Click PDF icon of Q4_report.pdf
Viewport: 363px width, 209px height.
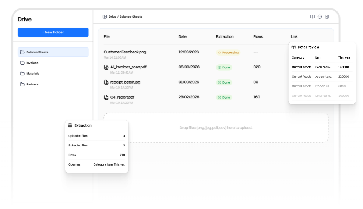[106, 97]
